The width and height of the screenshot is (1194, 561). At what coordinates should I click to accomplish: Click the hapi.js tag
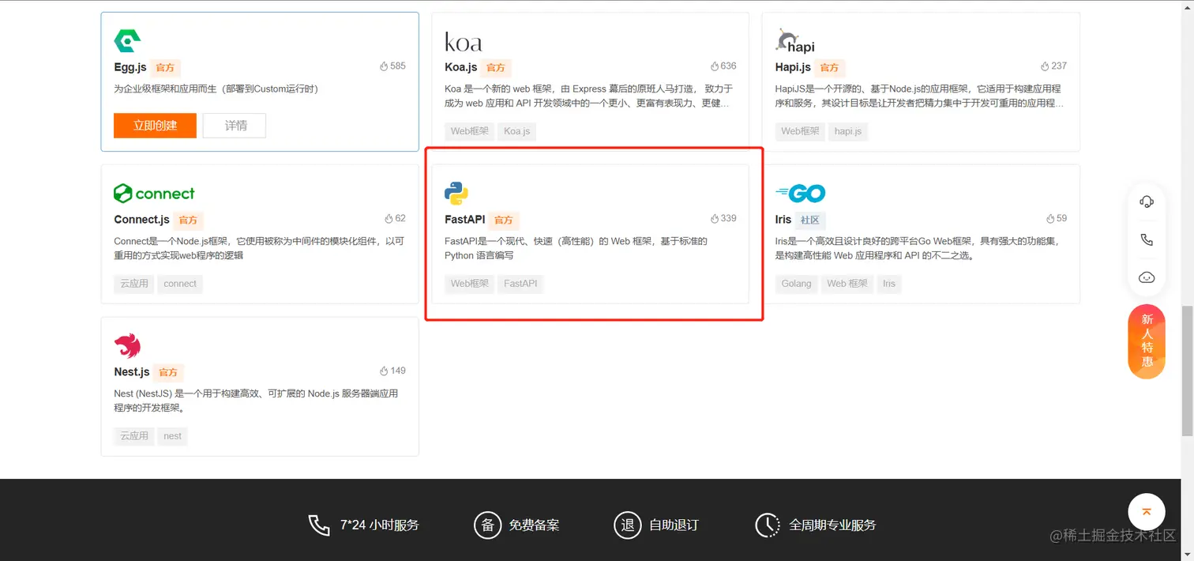[848, 131]
